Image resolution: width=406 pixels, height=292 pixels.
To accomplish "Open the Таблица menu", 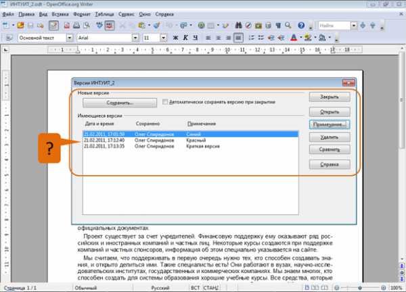I will click(104, 14).
